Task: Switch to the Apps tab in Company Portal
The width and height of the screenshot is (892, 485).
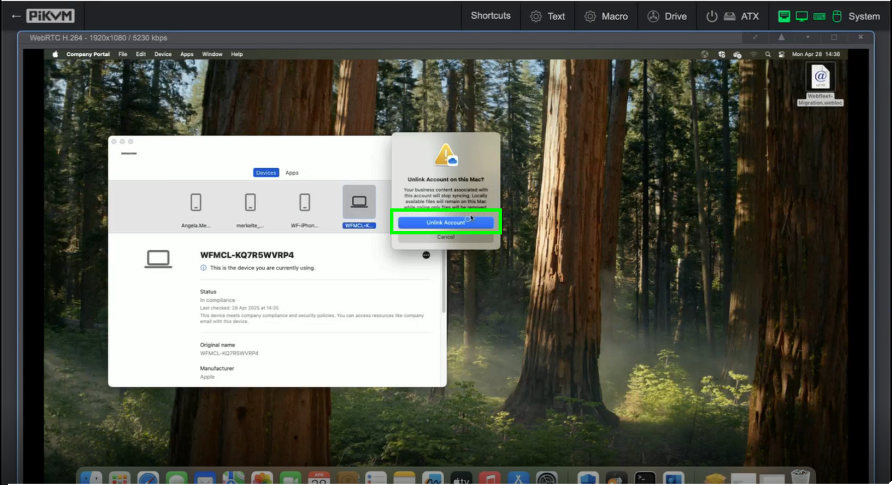Action: coord(292,173)
